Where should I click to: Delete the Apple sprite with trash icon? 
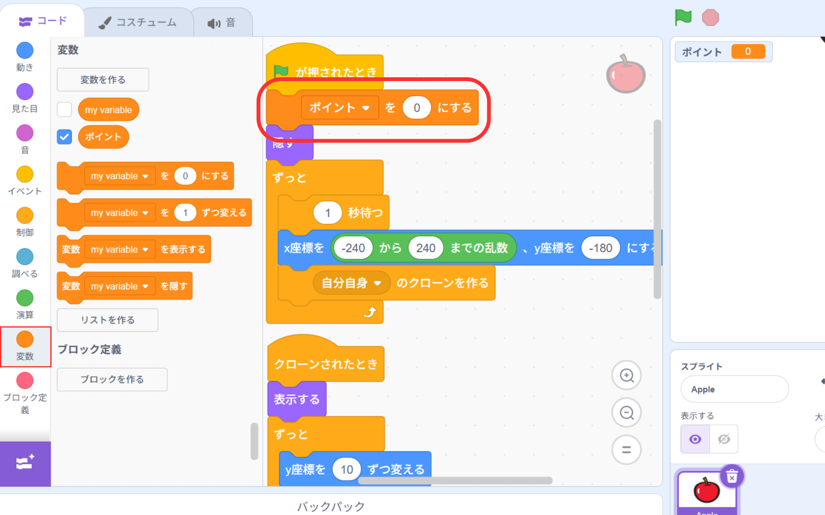point(732,476)
